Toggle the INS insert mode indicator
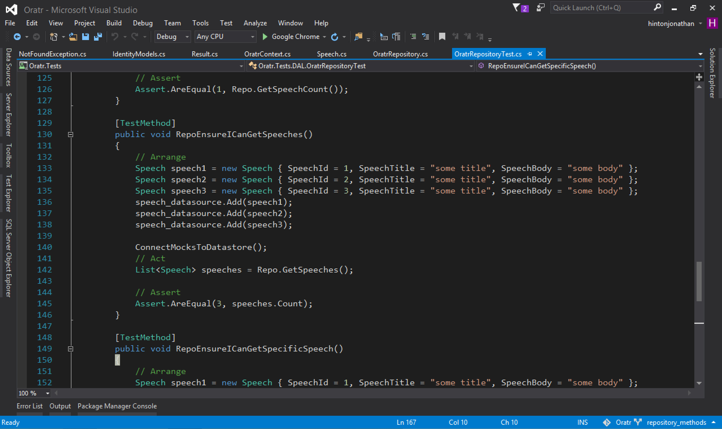 click(582, 422)
